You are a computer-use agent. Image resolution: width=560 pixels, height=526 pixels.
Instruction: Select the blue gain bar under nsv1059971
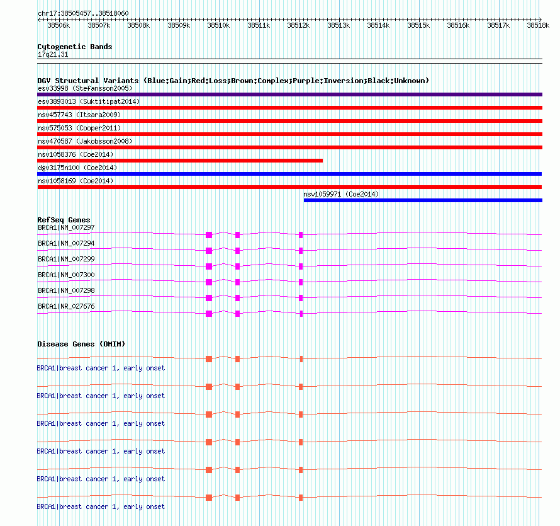click(x=423, y=200)
